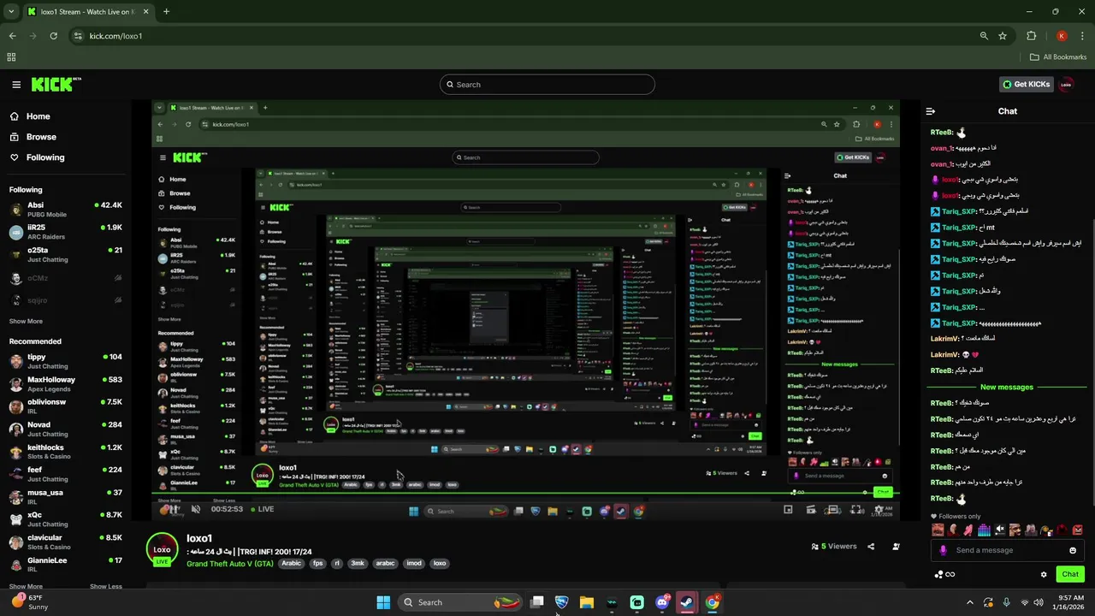
Task: Open Absi channel in Following list
Action: (65, 210)
